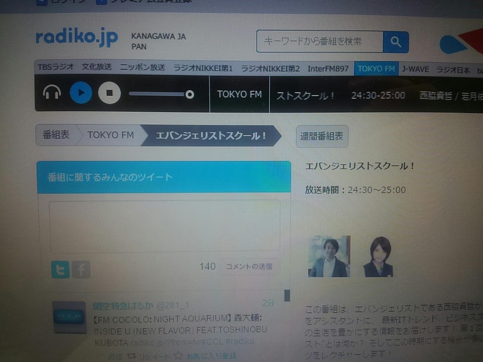Viewport: 483px width, 362px height.
Task: Click the male host photo thumbnail
Action: tap(329, 256)
